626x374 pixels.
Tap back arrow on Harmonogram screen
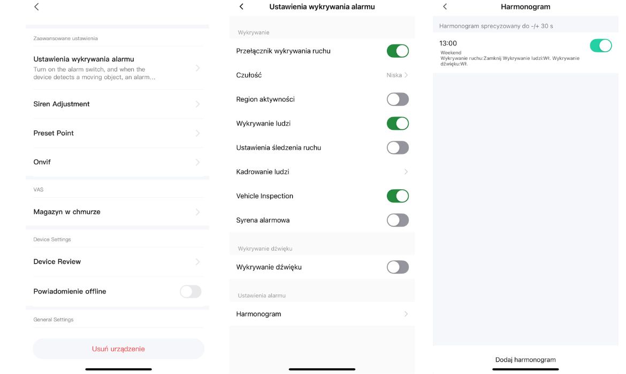[445, 7]
